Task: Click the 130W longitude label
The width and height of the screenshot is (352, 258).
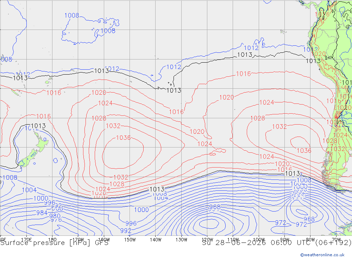Action: pyautogui.click(x=181, y=240)
